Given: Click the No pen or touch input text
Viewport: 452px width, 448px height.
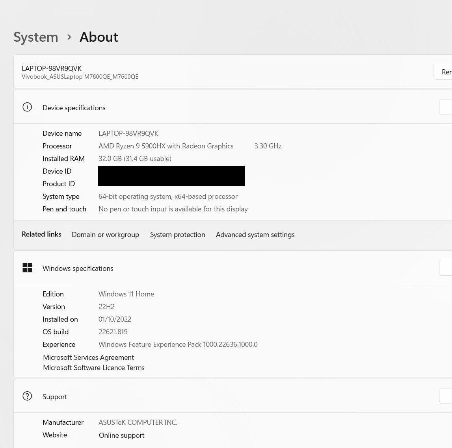Looking at the screenshot, I should (x=173, y=209).
